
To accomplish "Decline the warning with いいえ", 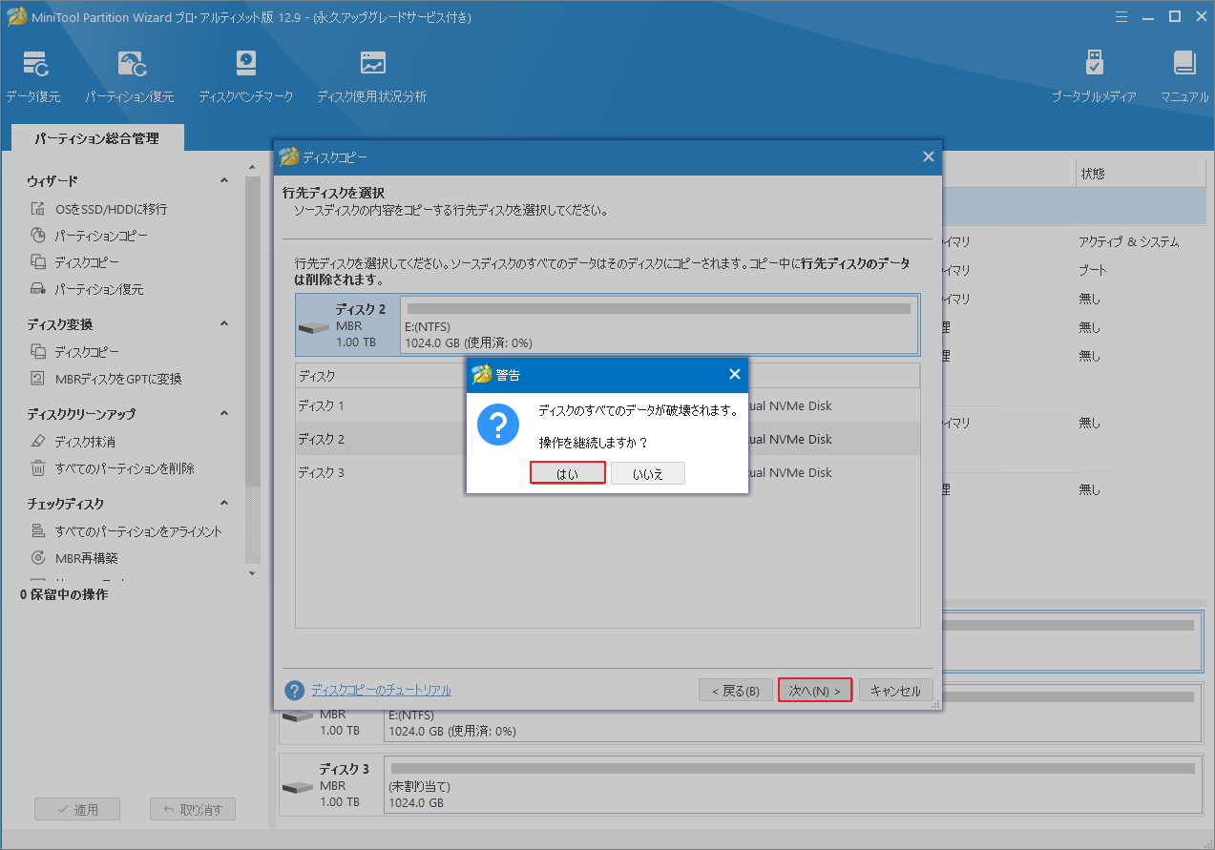I will pos(648,473).
